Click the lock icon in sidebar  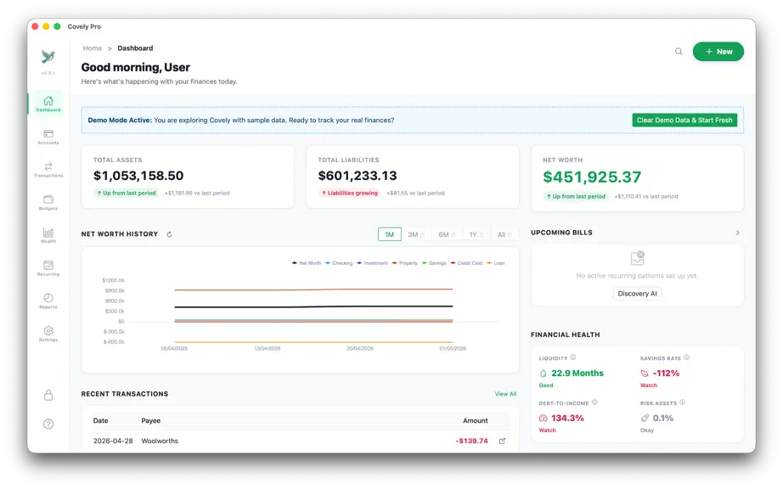tap(48, 396)
